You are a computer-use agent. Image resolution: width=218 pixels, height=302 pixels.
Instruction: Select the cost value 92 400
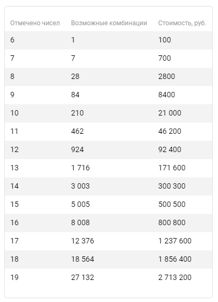pyautogui.click(x=170, y=149)
